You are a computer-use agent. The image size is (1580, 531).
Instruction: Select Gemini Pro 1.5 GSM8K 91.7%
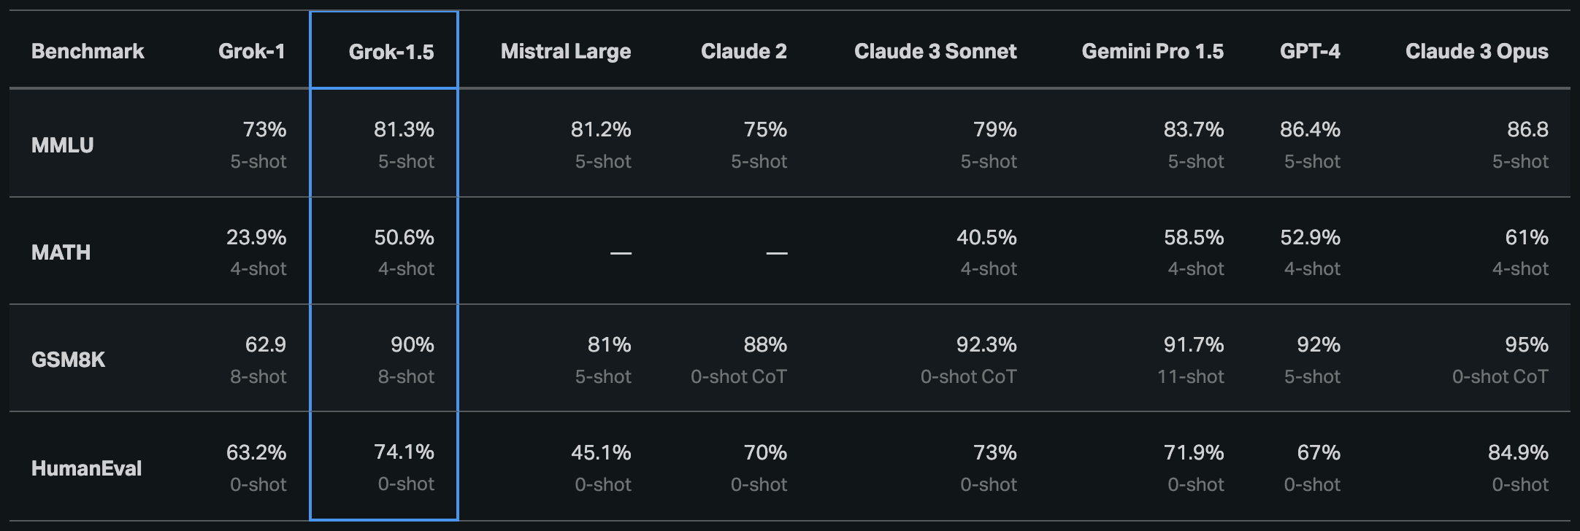coord(1193,344)
